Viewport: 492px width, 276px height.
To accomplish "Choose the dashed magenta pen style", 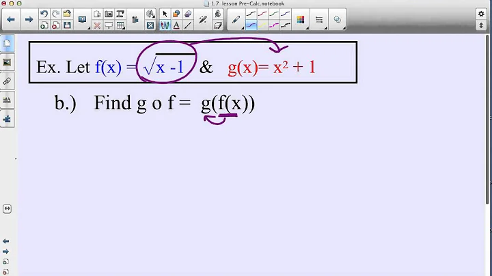I will pos(274,25).
